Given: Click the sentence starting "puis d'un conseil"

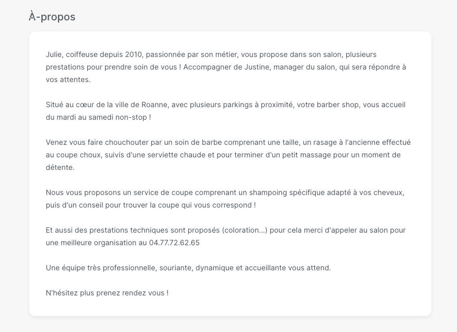Looking at the screenshot, I should pyautogui.click(x=151, y=205).
